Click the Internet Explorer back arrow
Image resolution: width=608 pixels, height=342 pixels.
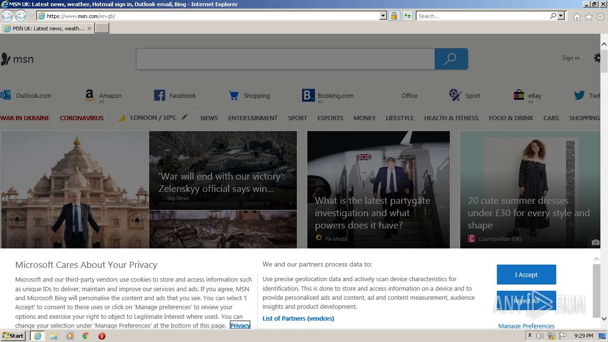tap(7, 16)
